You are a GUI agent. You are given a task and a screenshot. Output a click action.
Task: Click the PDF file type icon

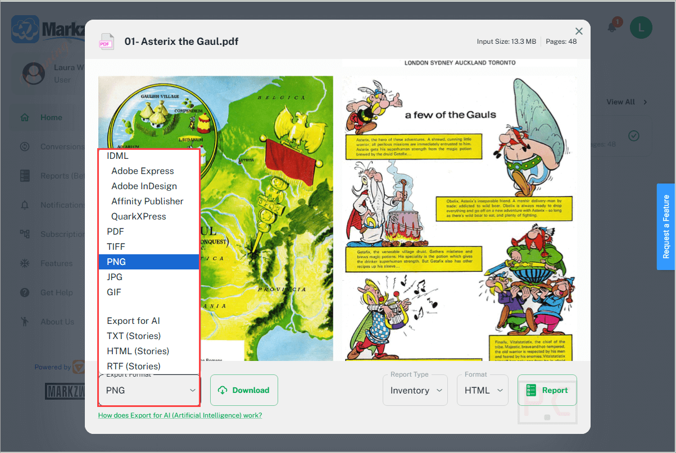[106, 41]
